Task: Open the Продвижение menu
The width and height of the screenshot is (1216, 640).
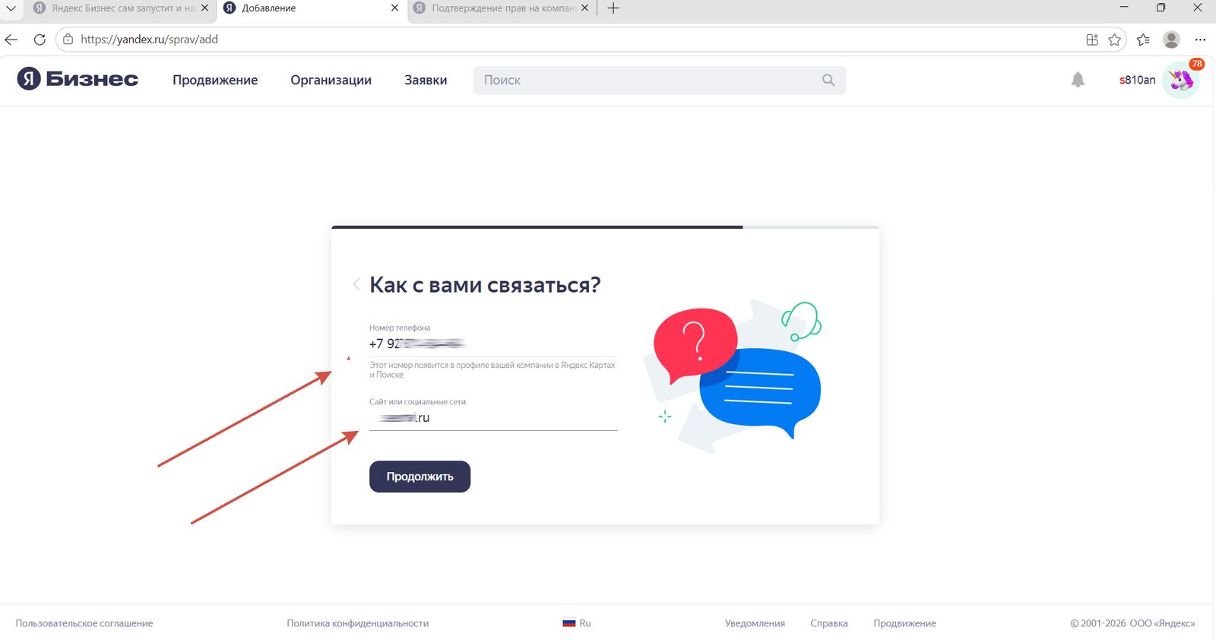Action: coord(215,80)
